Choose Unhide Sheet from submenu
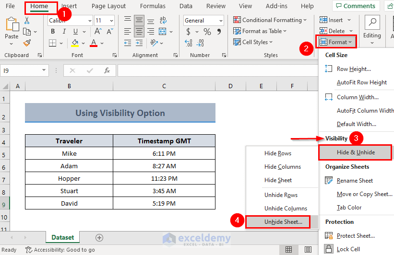The width and height of the screenshot is (394, 255). pos(283,222)
